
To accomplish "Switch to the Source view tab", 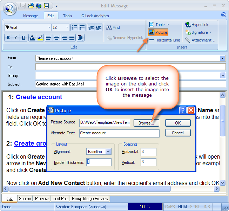I will (x=25, y=199).
